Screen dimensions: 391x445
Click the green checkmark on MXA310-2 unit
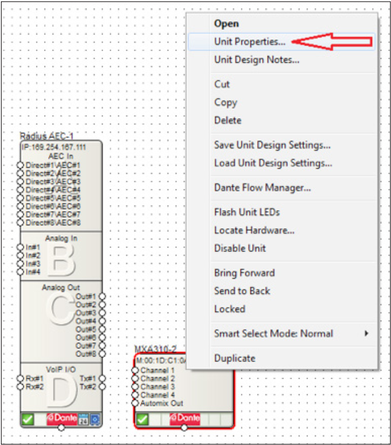click(143, 419)
